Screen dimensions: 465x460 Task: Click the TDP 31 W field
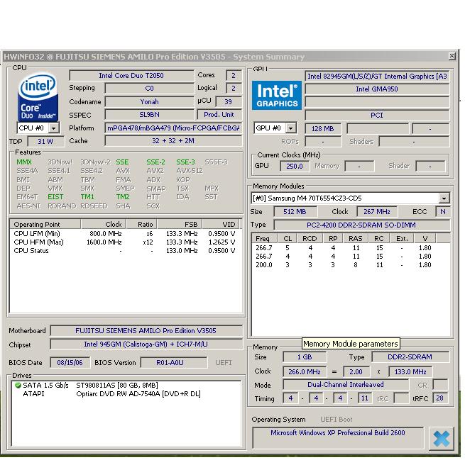pyautogui.click(x=45, y=141)
